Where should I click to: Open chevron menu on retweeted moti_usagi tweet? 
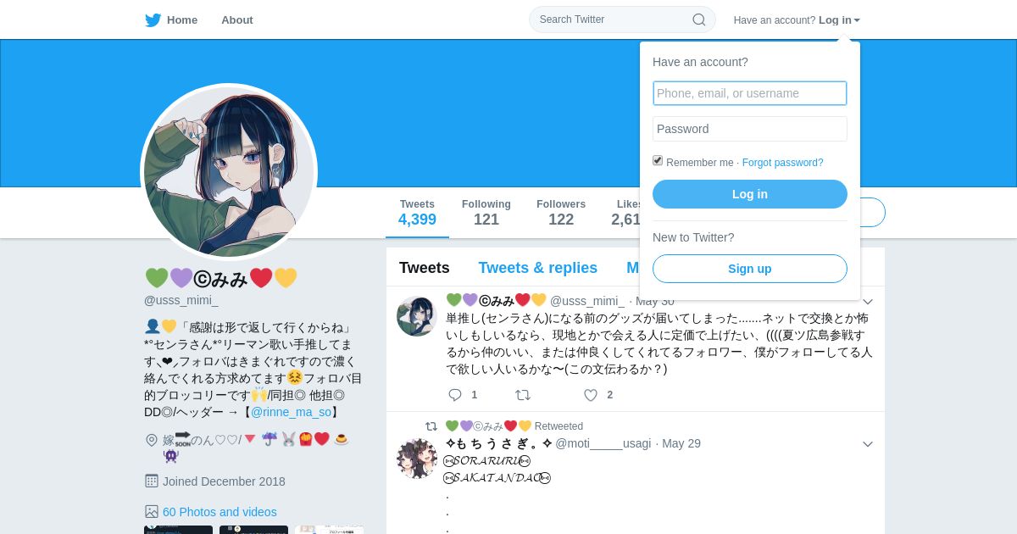pos(868,444)
